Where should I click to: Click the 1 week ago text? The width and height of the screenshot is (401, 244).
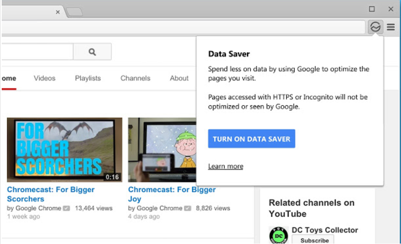pyautogui.click(x=24, y=217)
